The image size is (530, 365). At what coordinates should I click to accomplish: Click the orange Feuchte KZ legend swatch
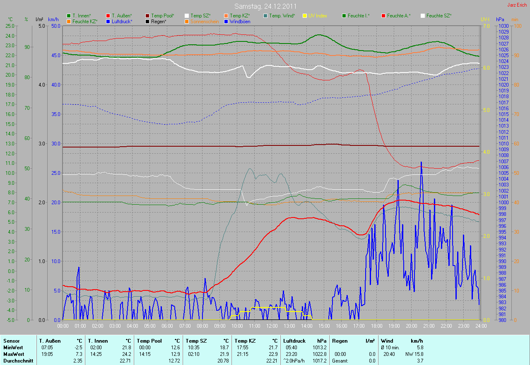pos(69,21)
